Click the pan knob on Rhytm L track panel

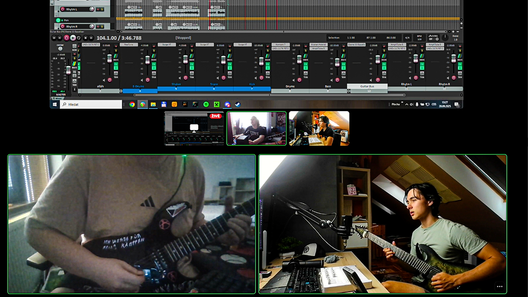point(92,9)
